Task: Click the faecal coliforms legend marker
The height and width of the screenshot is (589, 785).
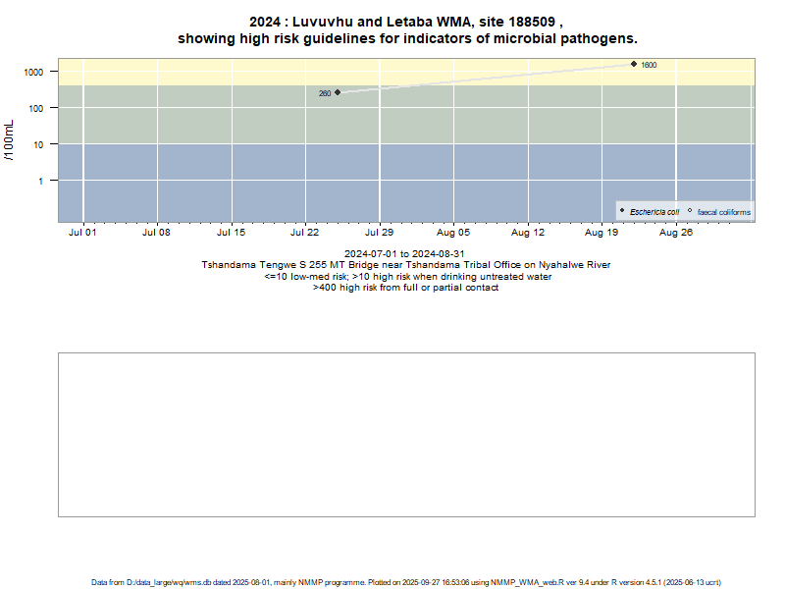Action: pos(690,211)
